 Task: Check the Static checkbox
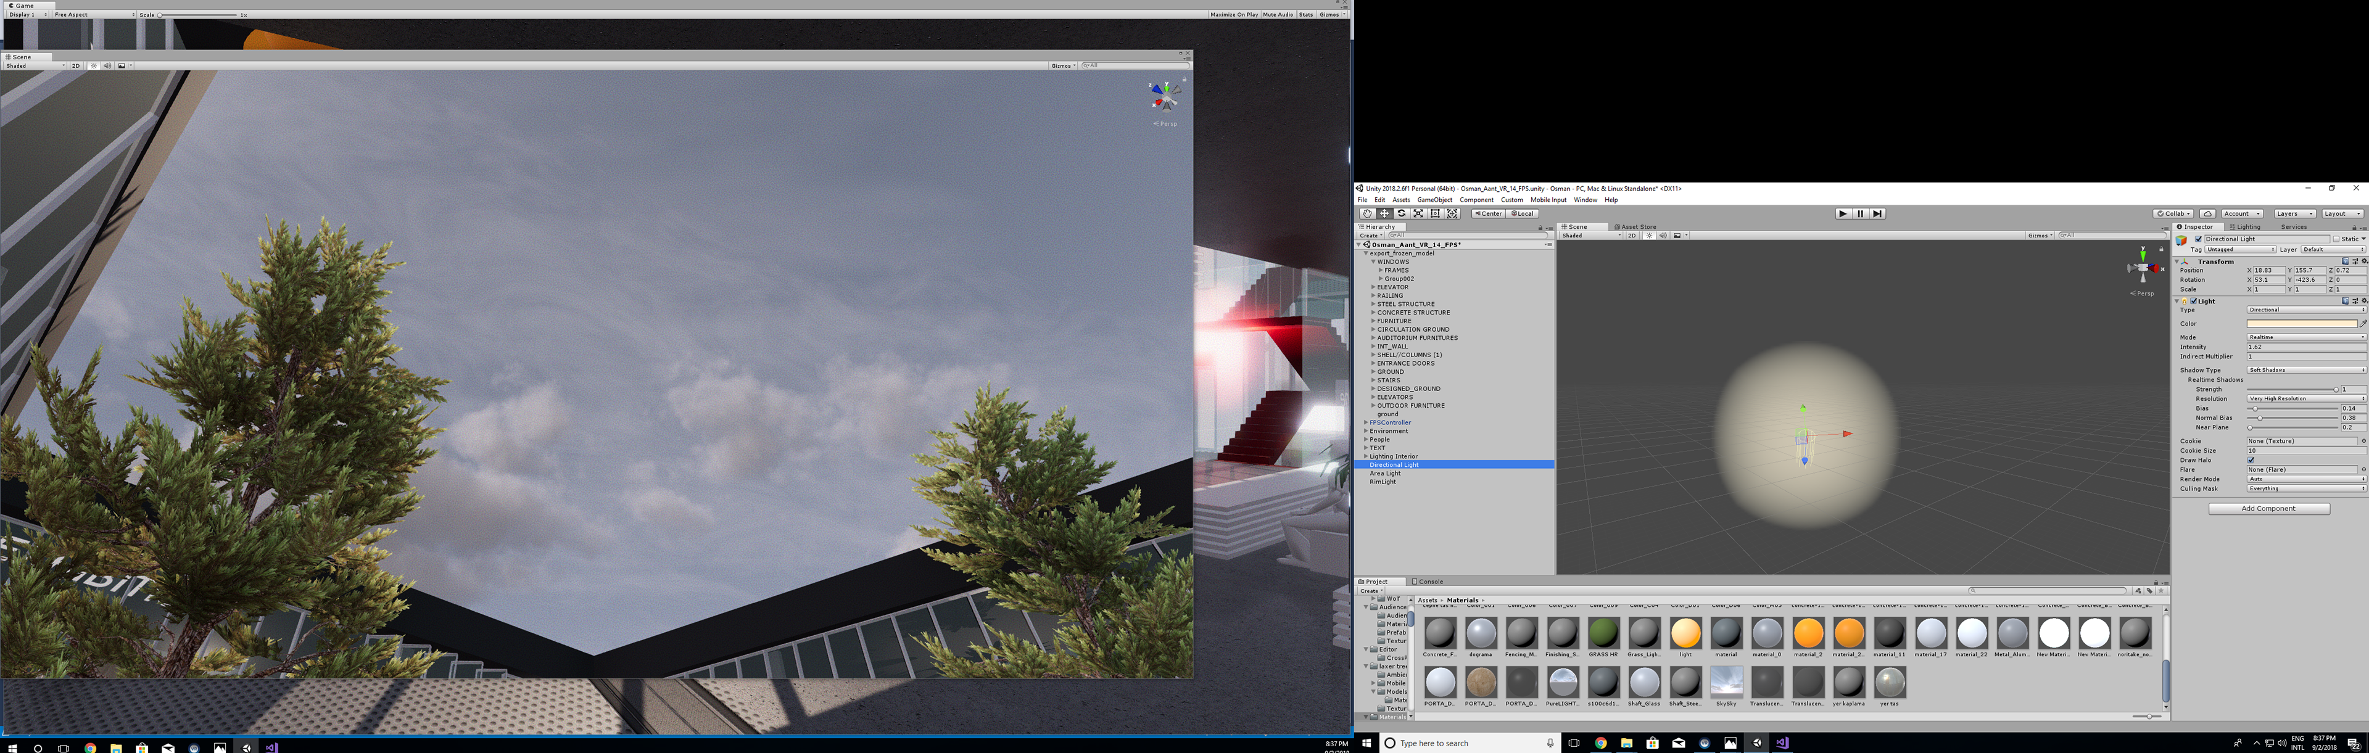pyautogui.click(x=2335, y=239)
